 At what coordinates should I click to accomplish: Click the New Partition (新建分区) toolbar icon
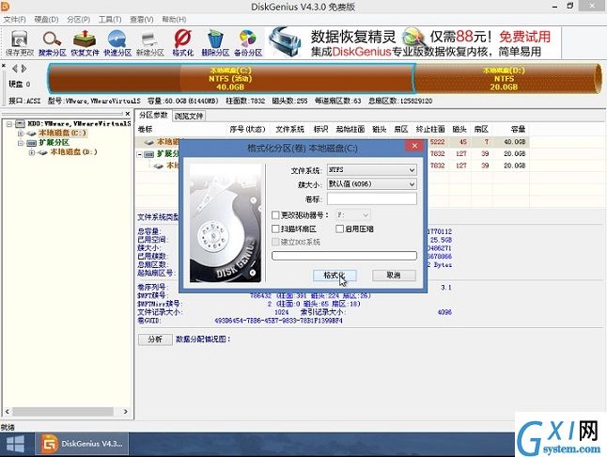(149, 42)
